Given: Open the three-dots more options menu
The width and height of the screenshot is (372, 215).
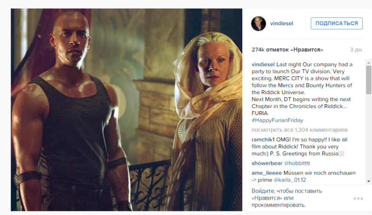Looking at the screenshot, I should (x=358, y=198).
